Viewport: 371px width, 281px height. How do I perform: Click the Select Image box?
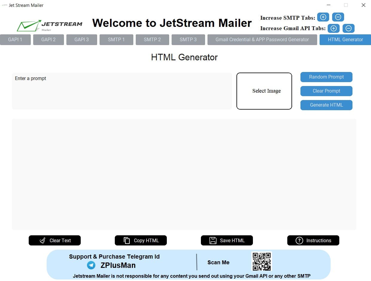[264, 91]
